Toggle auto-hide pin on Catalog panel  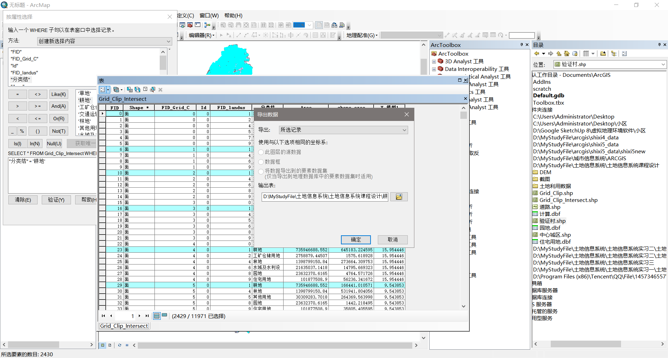(659, 44)
